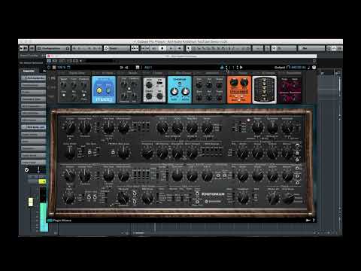Click the play triangle in plugin toolbar

tap(241, 67)
